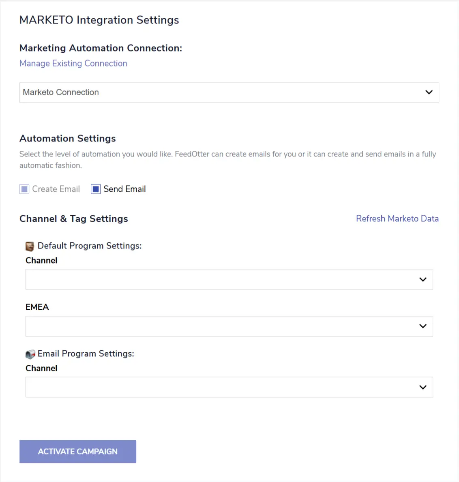Click the EMEA field chevron arrow
The height and width of the screenshot is (482, 459).
[423, 326]
